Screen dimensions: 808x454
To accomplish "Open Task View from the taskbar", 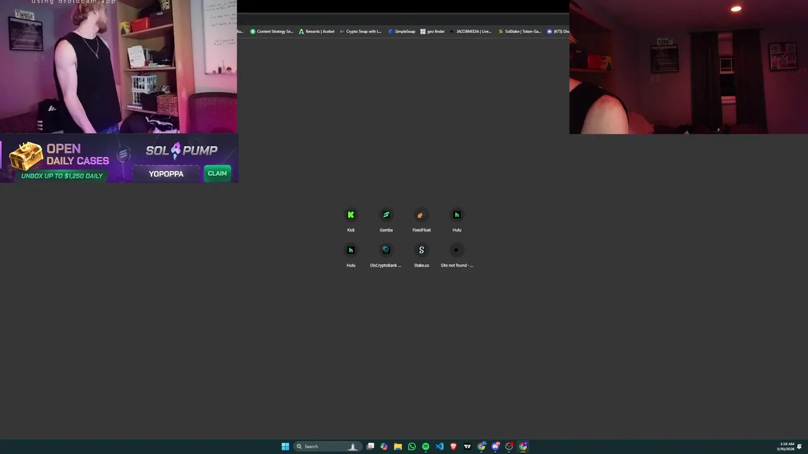I will point(371,446).
